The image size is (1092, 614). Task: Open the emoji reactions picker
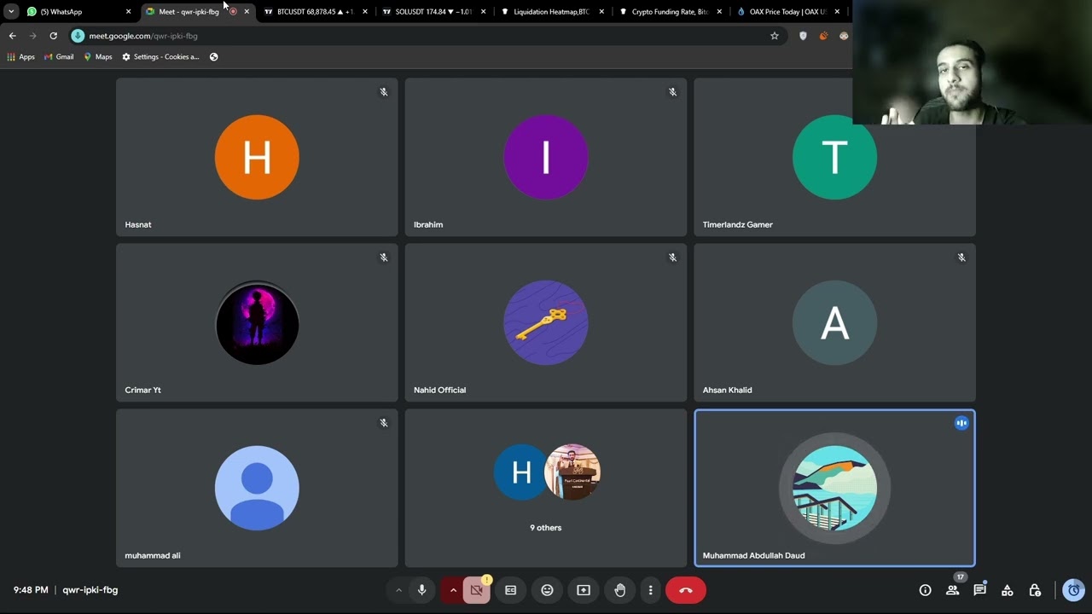tap(547, 590)
